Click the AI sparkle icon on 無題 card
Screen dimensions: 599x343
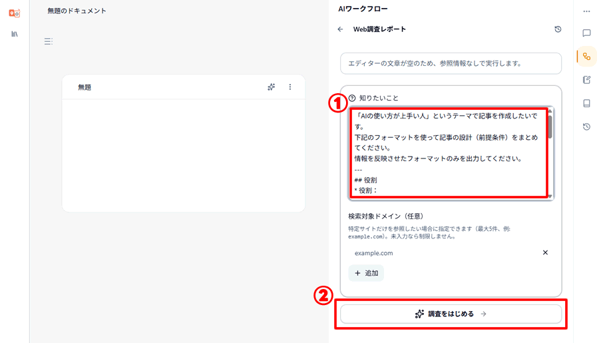(x=272, y=87)
